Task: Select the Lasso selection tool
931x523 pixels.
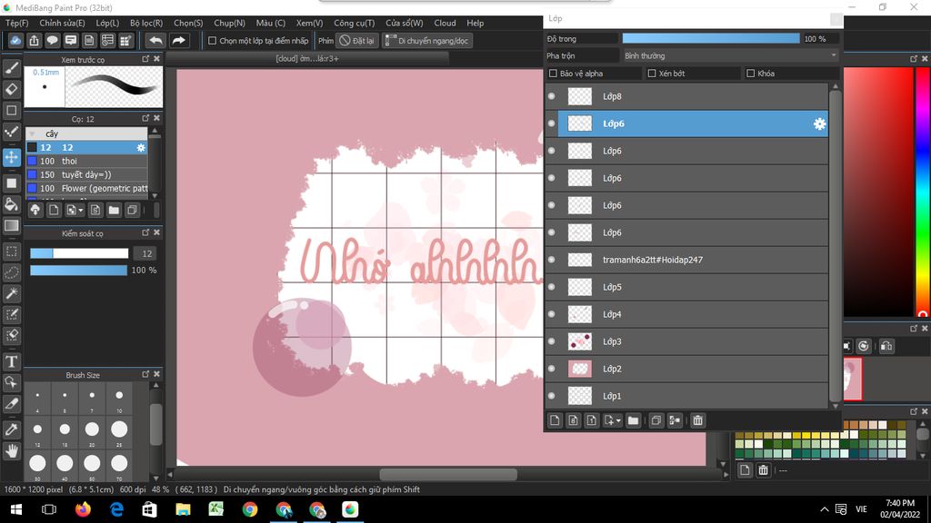Action: (11, 272)
